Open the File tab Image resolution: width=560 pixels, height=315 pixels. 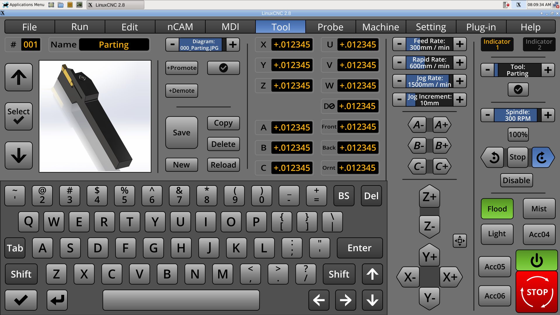pyautogui.click(x=30, y=27)
